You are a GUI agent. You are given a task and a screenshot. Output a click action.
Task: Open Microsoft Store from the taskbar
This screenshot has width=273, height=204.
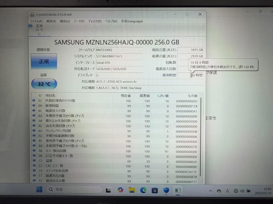(x=155, y=190)
